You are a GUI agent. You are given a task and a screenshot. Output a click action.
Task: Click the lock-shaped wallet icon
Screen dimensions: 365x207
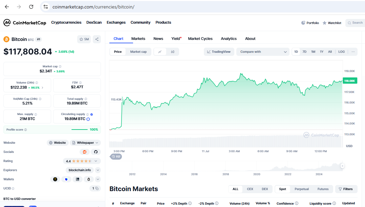(x=89, y=179)
